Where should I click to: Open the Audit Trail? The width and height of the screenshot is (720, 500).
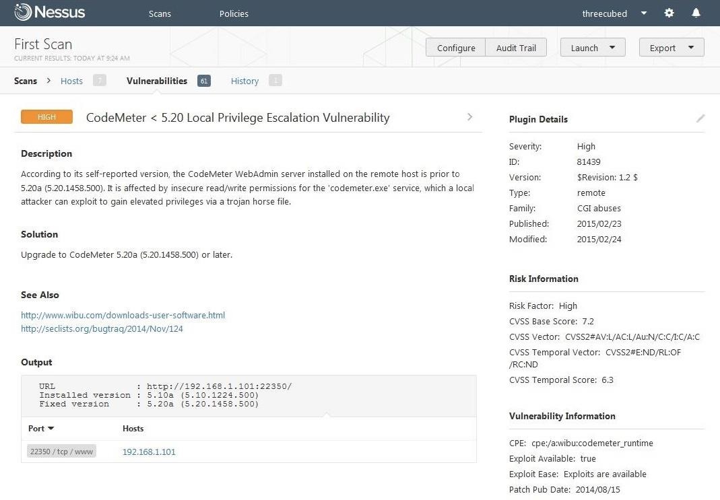pyautogui.click(x=515, y=47)
